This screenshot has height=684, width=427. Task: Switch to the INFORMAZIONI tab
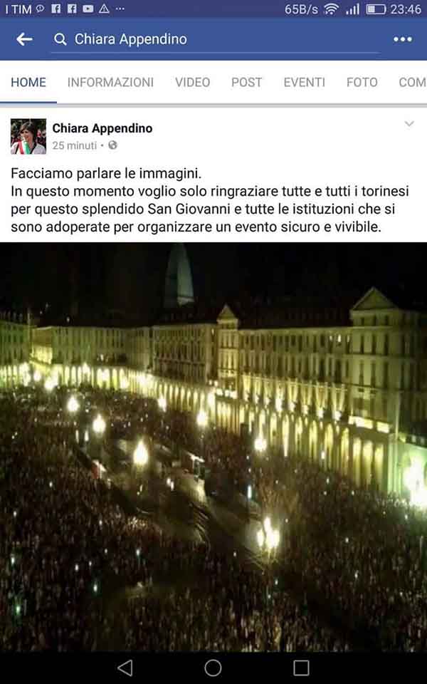tap(111, 82)
